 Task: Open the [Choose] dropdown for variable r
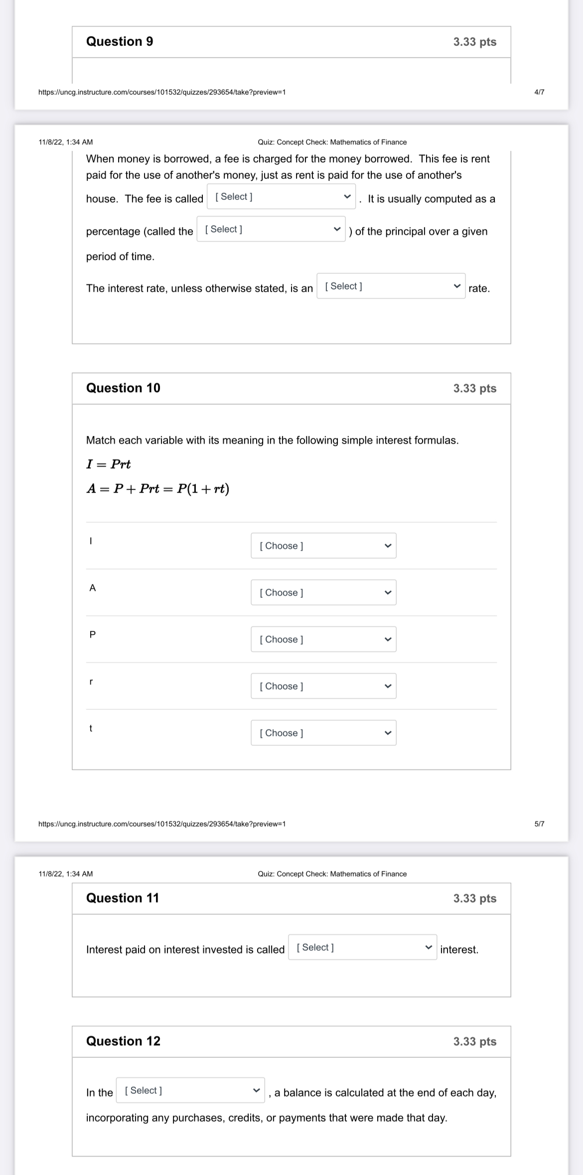323,686
